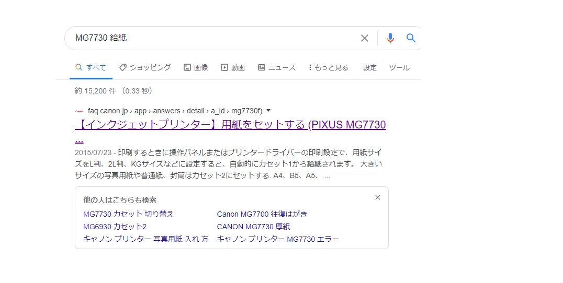This screenshot has width=563, height=283.
Task: Search CANON MG7730 厚紙 suggestion
Action: coord(253,227)
